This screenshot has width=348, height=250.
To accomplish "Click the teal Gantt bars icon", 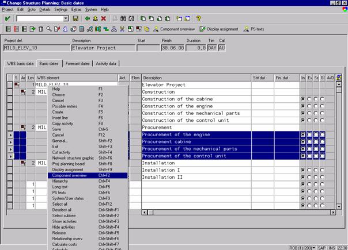I will tap(106, 29).
